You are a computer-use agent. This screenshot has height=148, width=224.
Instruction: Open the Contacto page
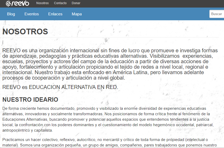click(60, 3)
